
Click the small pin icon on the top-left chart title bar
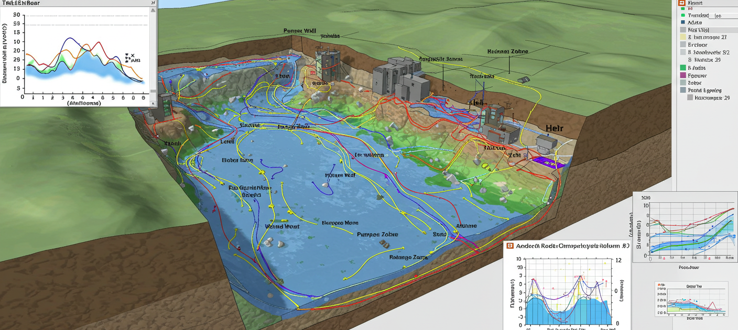coord(153,3)
